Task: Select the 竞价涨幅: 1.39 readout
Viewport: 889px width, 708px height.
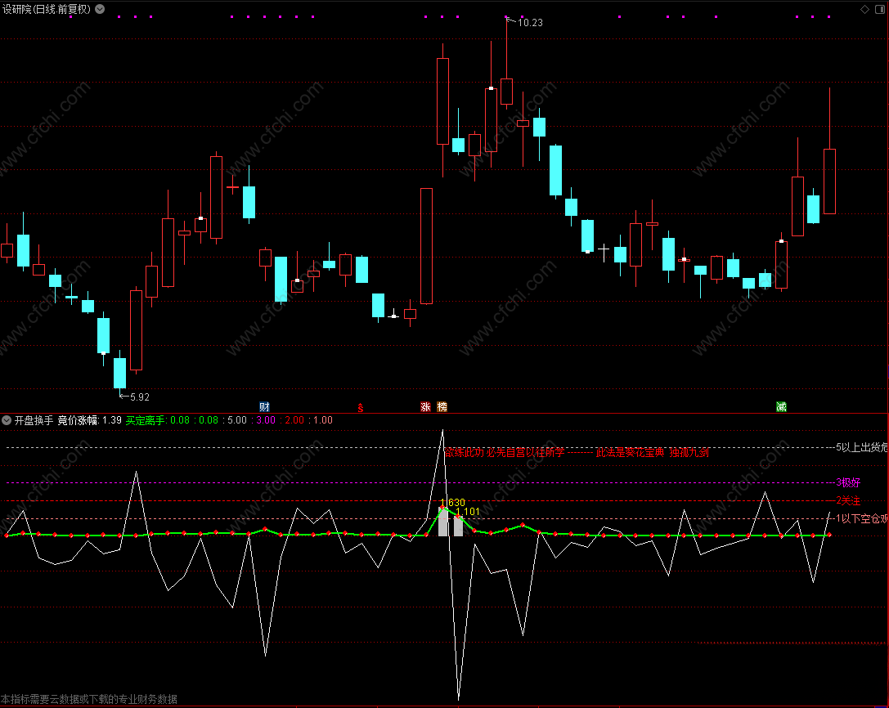Action: (90, 420)
